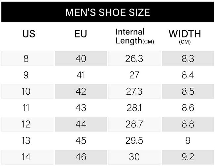The image size is (215, 167).
Task: Select US size 8 cell
Action: point(27,59)
